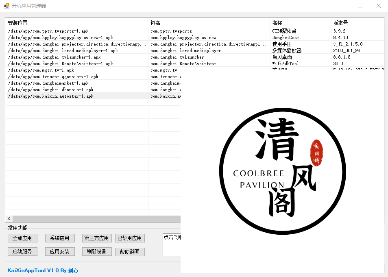Sort by 名称 column header
388x277 pixels.
pyautogui.click(x=300, y=23)
